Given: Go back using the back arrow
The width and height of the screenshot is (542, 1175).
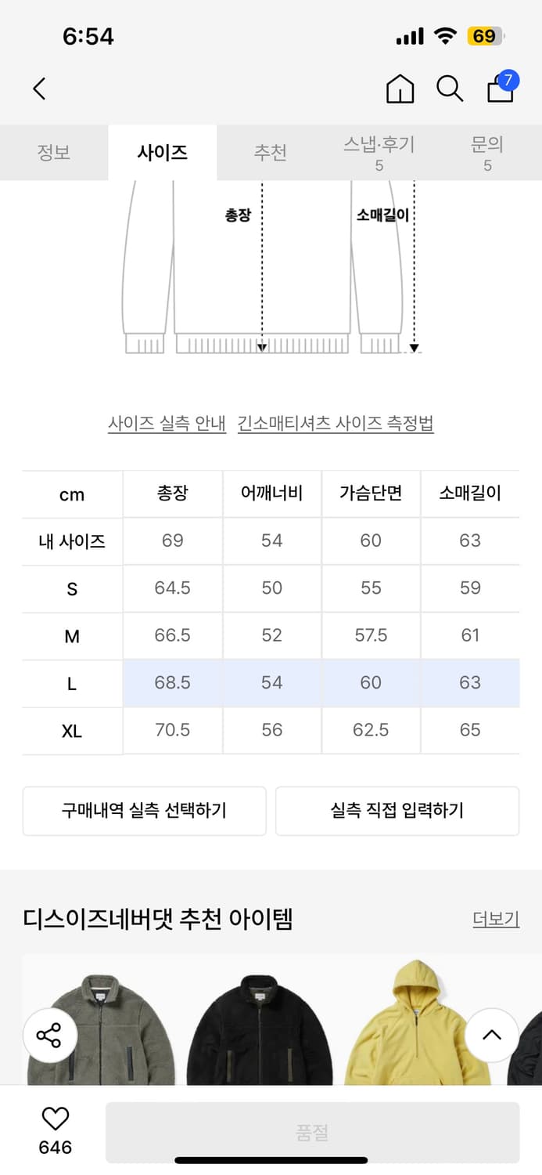Looking at the screenshot, I should 39,89.
